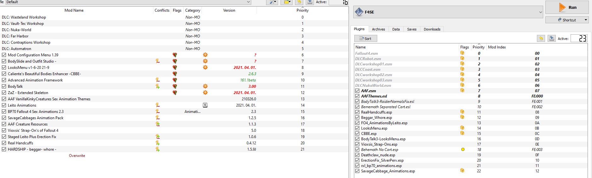Sort mods by Version column header
This screenshot has height=178, width=592.
229,10
